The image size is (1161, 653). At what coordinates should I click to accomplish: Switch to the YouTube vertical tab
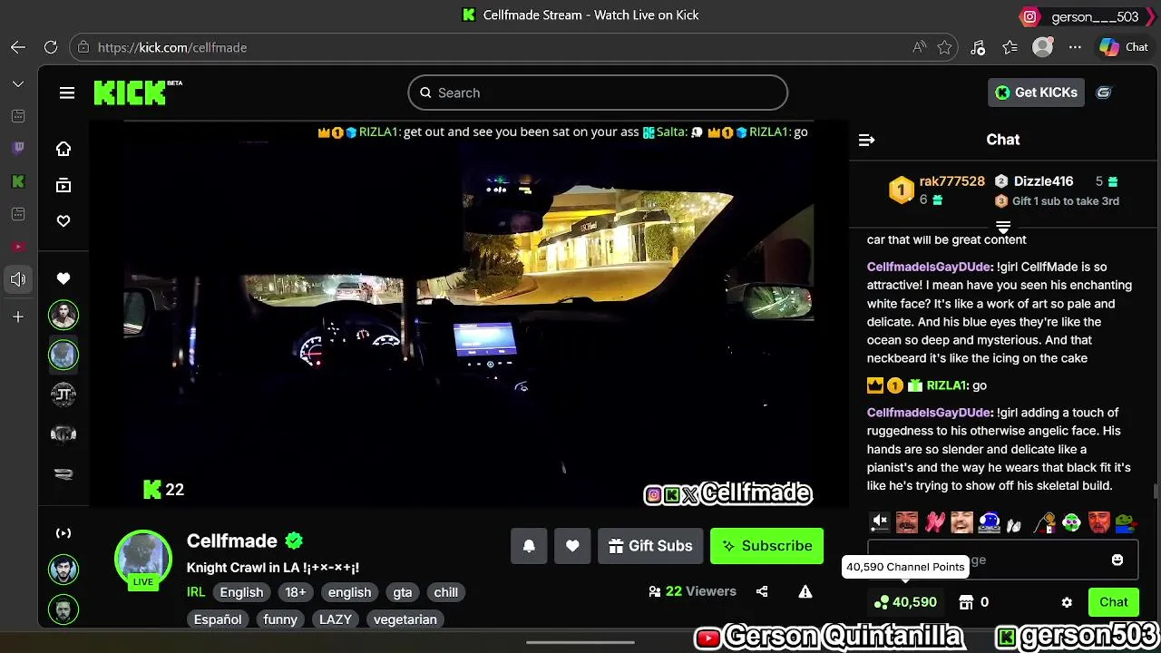tap(18, 247)
